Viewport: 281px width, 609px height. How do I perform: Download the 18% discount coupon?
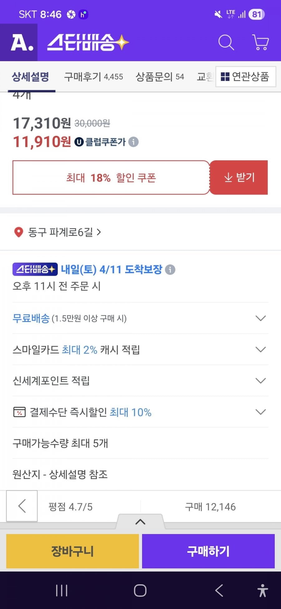click(x=239, y=177)
